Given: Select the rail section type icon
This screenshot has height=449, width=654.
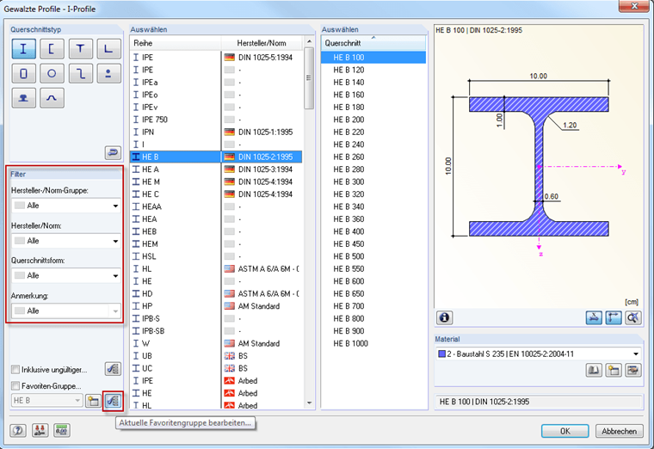Looking at the screenshot, I should tap(23, 98).
